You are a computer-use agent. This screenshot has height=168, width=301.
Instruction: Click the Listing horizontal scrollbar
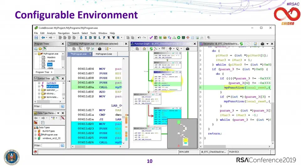(96, 146)
